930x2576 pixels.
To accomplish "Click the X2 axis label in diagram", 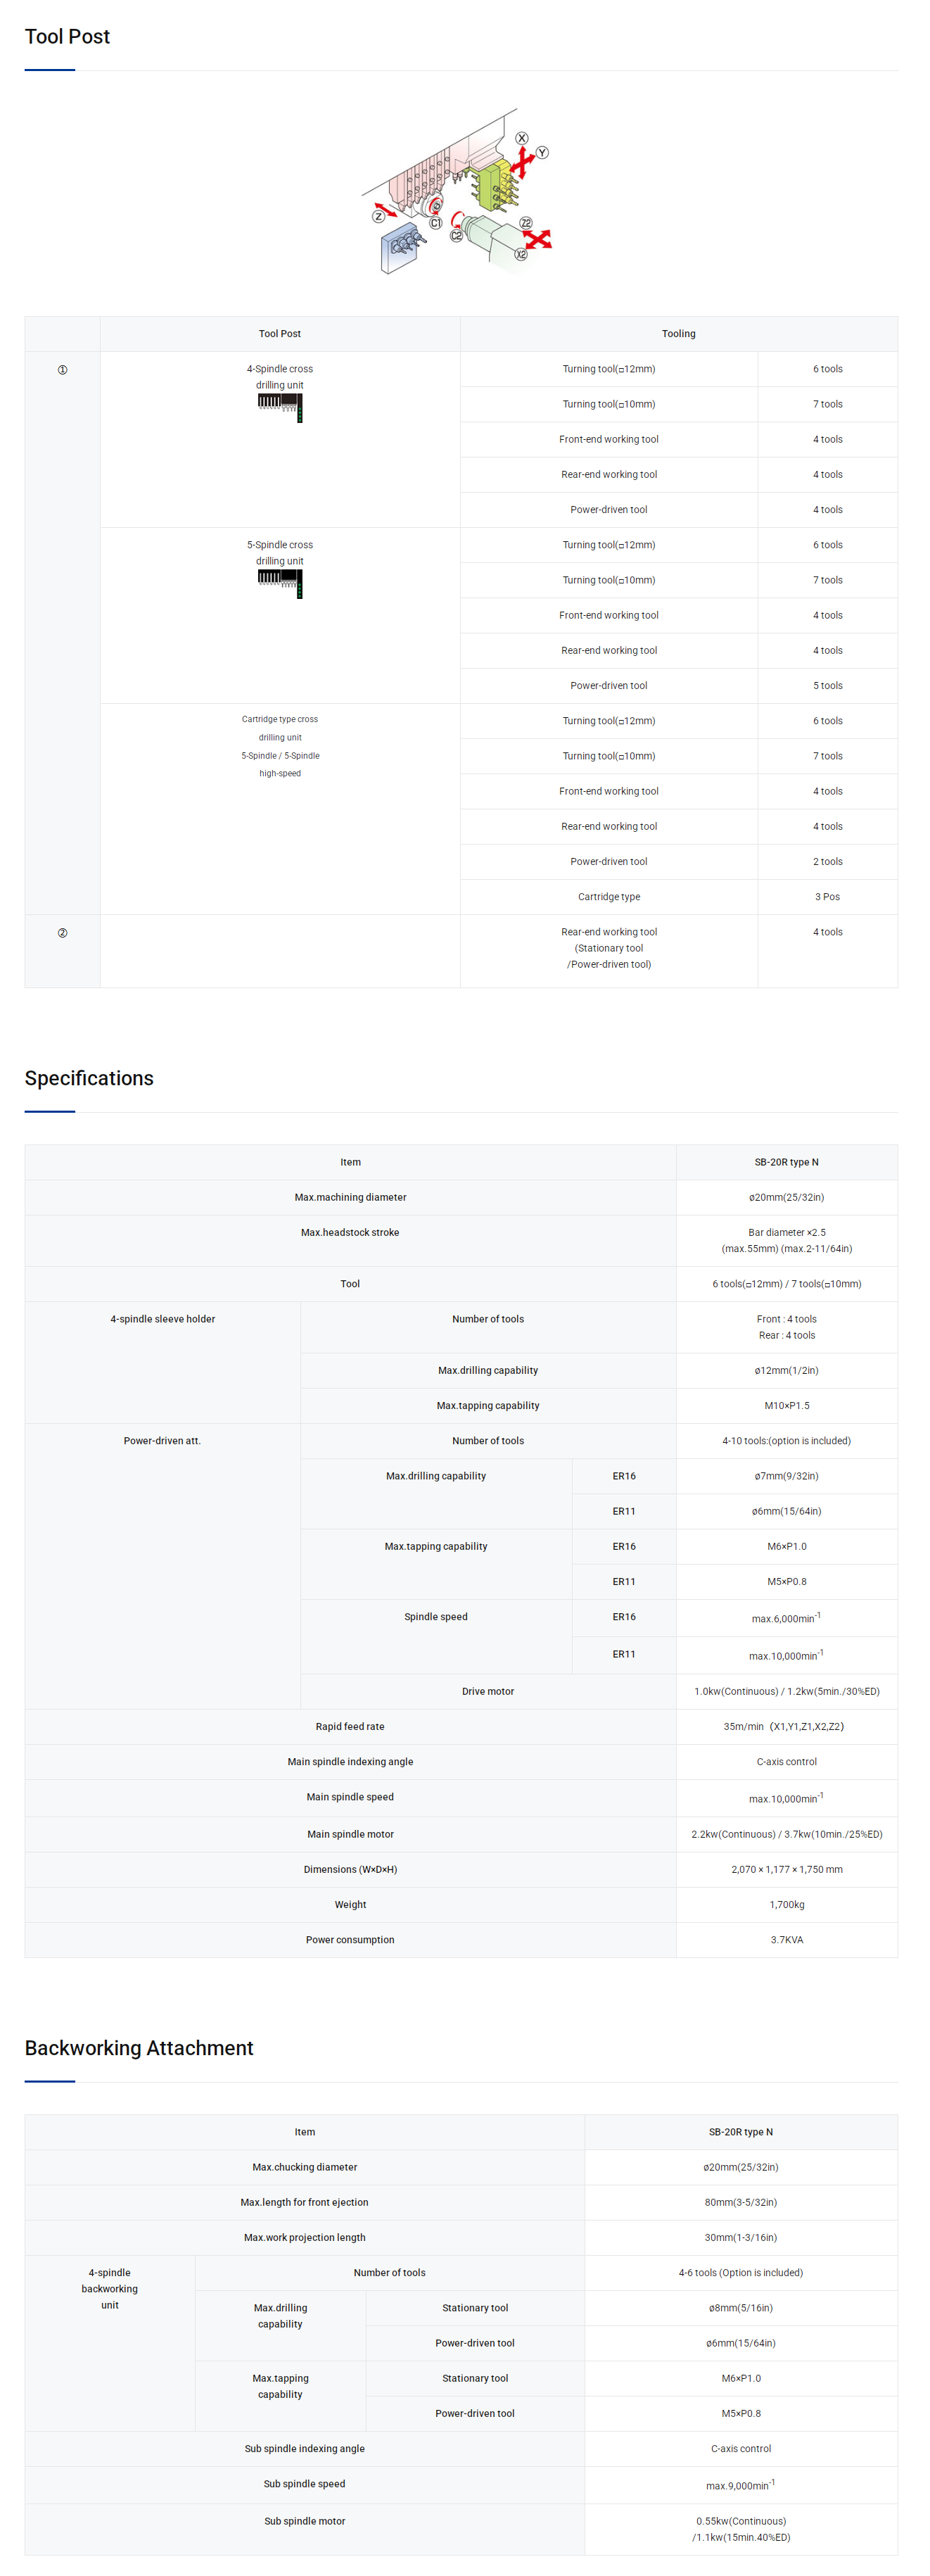I will pos(521,254).
